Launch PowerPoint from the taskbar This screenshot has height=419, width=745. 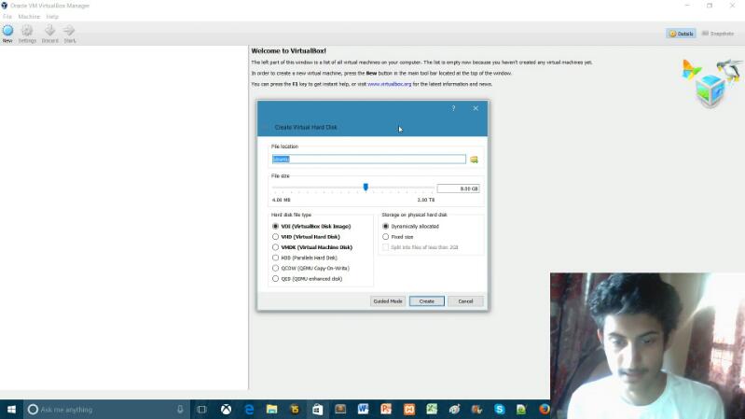pyautogui.click(x=386, y=410)
